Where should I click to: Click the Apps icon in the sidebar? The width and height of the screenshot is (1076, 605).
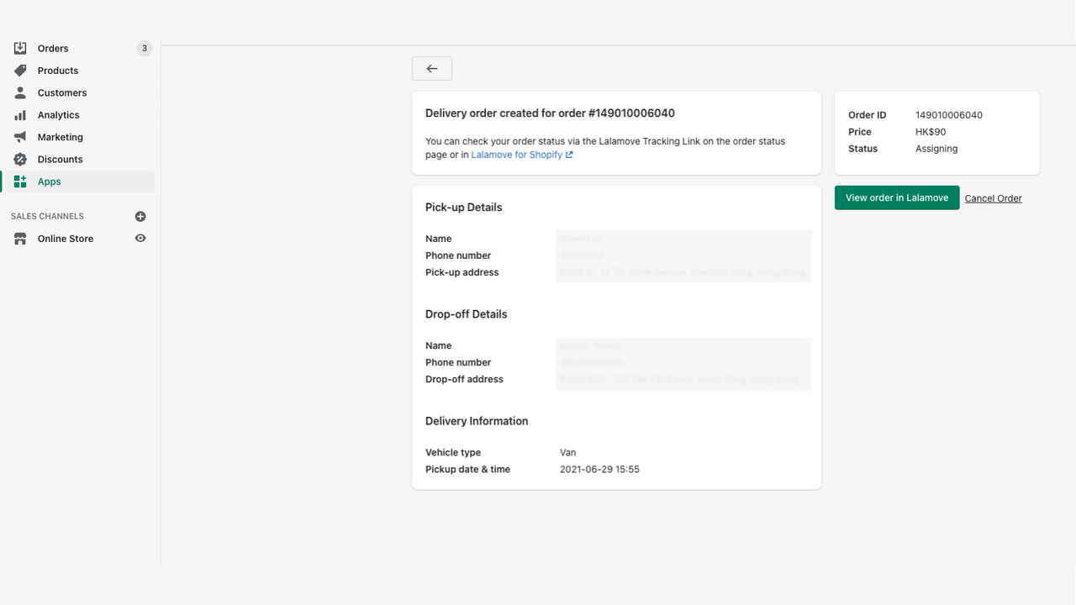click(20, 181)
